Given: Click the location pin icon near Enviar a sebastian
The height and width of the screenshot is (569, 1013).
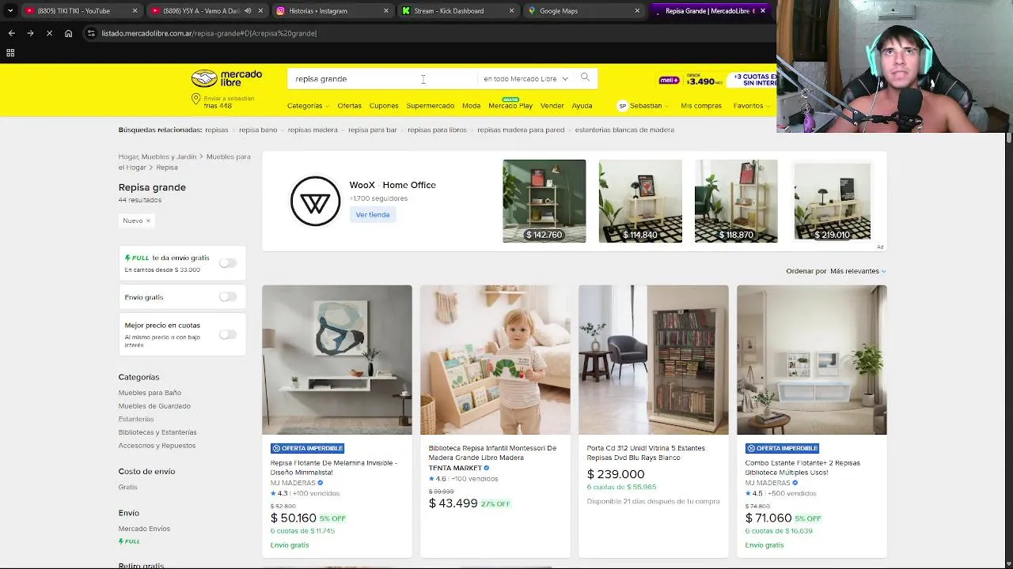Looking at the screenshot, I should (195, 99).
